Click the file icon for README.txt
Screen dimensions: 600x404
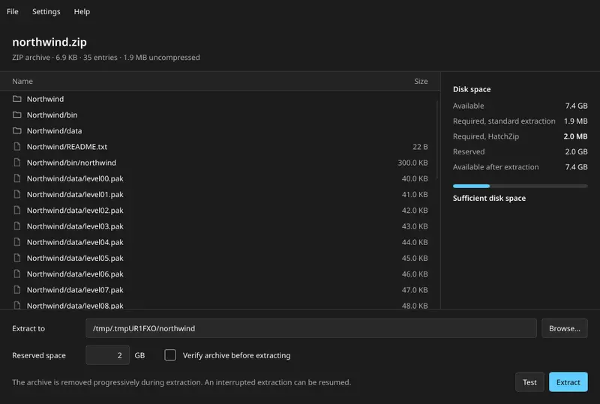point(16,146)
